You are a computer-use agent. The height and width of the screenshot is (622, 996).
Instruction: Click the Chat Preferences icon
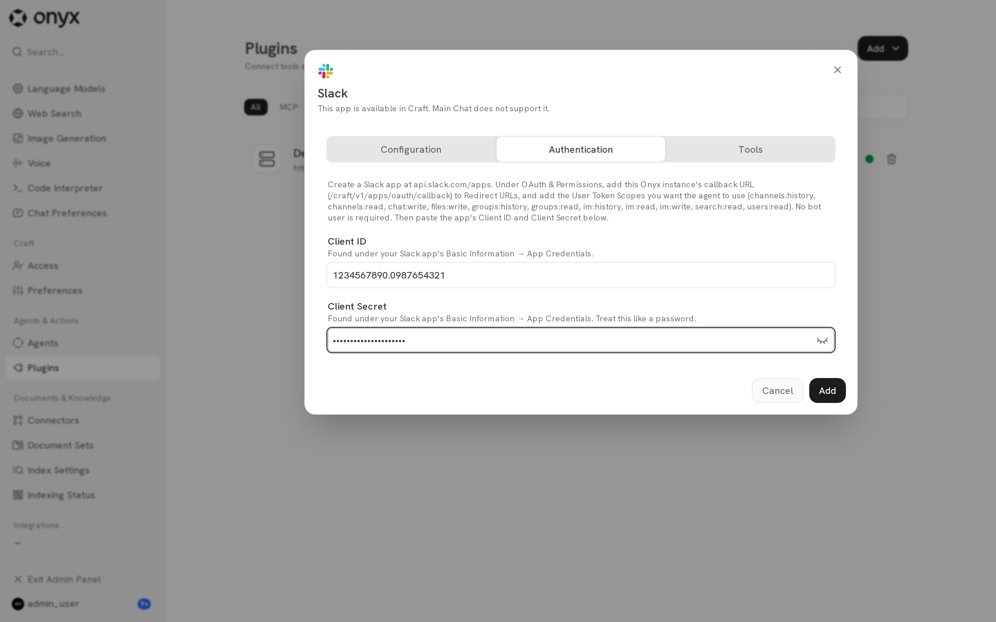(x=18, y=213)
